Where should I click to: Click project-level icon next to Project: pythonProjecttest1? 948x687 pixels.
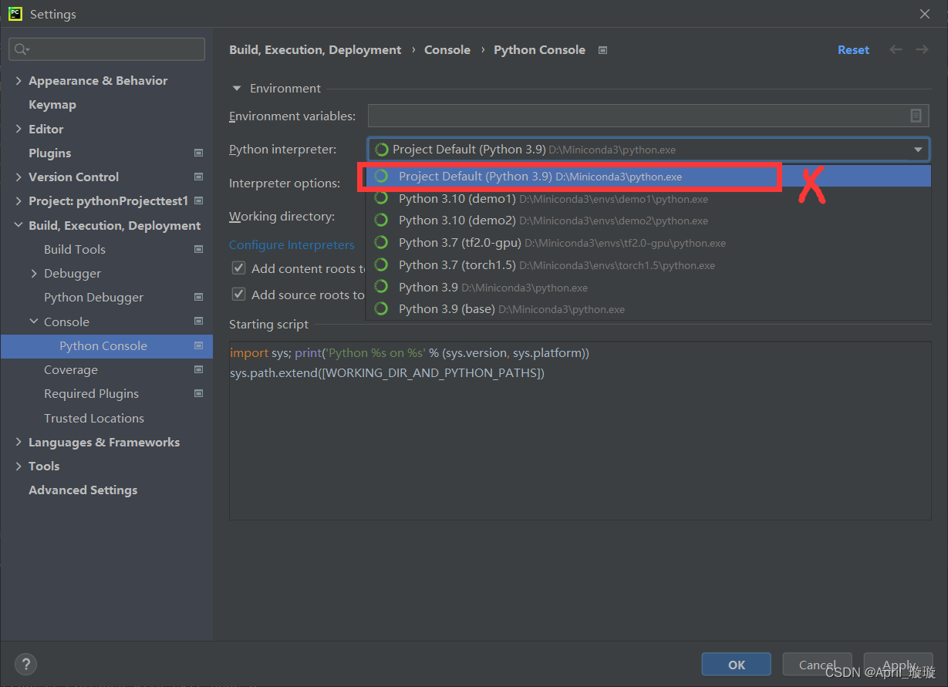point(198,200)
